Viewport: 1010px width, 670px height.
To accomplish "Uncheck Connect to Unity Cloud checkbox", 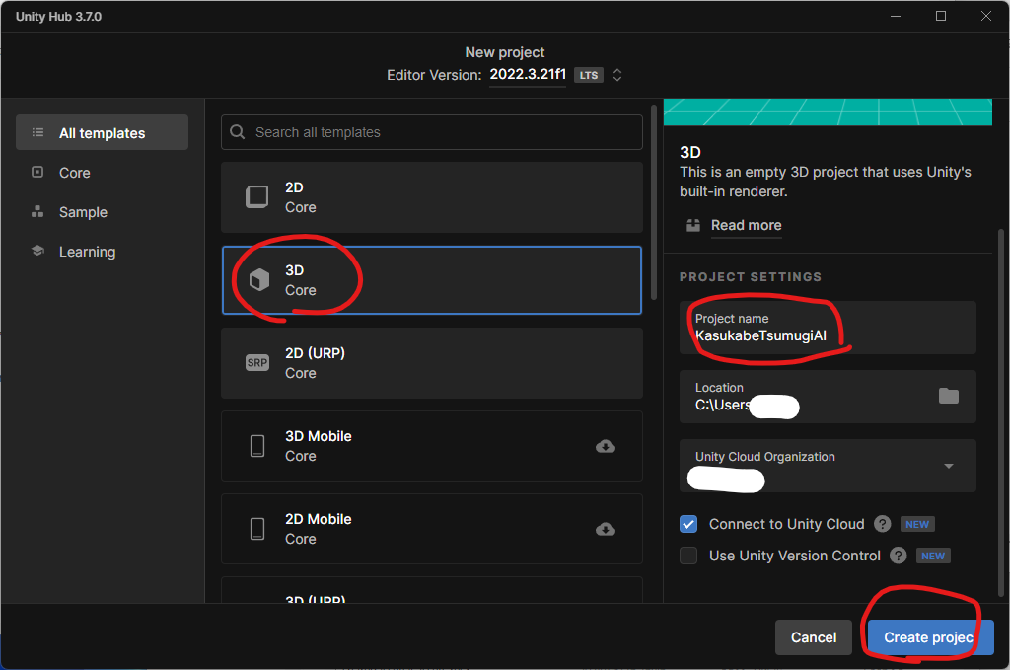I will click(687, 524).
